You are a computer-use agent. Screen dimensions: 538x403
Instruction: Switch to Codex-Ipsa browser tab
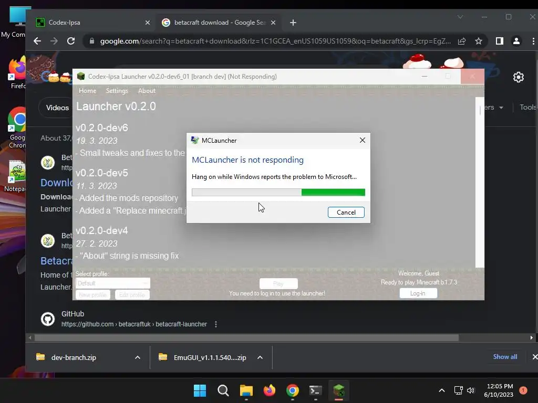point(92,23)
